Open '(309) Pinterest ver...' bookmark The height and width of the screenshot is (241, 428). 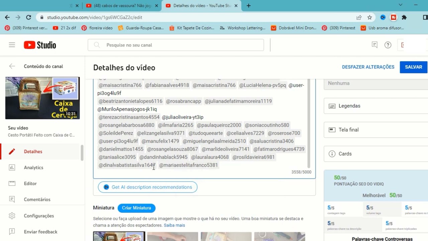[x=26, y=28]
